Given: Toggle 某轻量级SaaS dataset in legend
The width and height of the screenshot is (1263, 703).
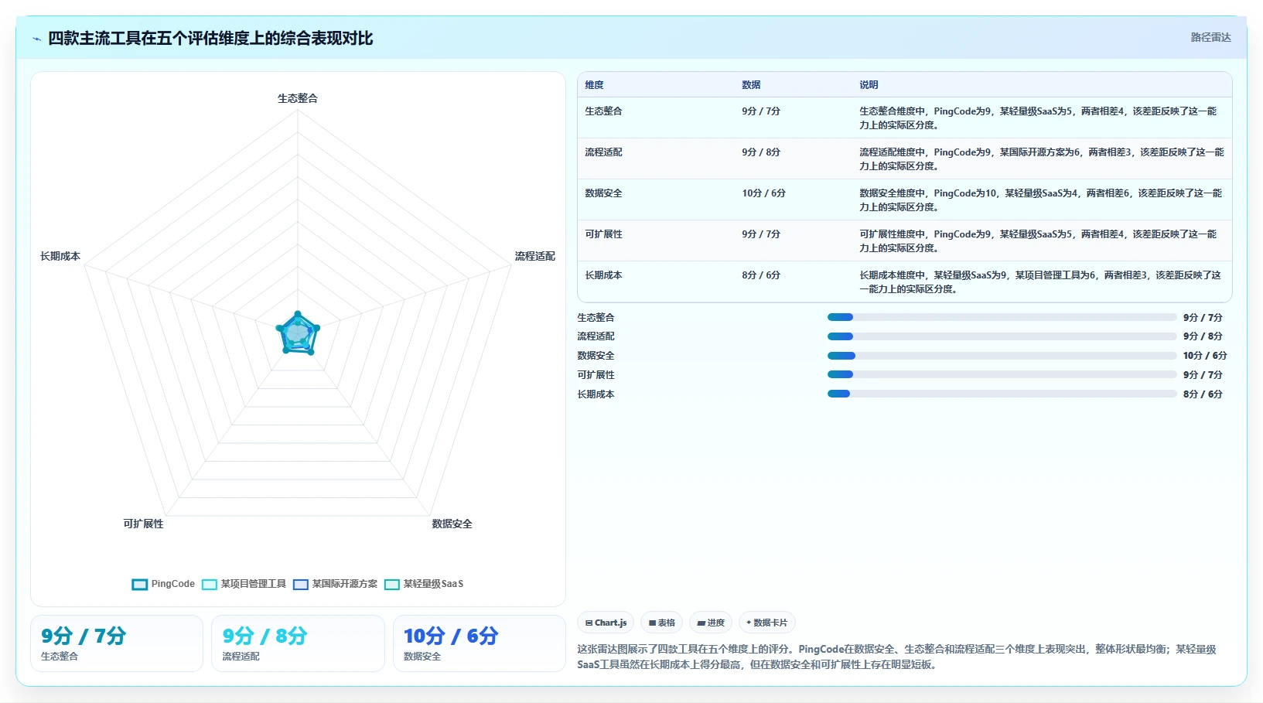Looking at the screenshot, I should click(x=424, y=584).
